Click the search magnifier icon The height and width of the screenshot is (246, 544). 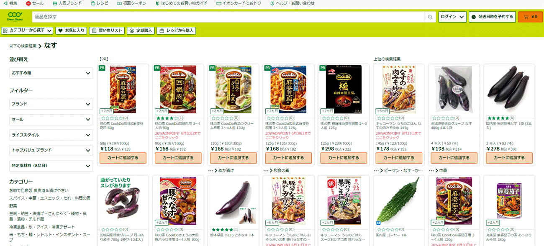point(430,17)
